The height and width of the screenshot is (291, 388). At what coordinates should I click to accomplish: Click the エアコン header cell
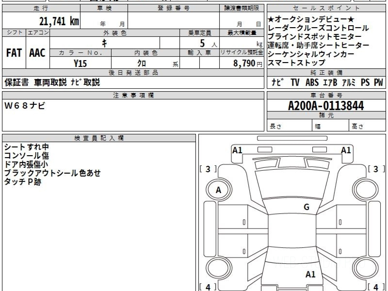[38, 33]
